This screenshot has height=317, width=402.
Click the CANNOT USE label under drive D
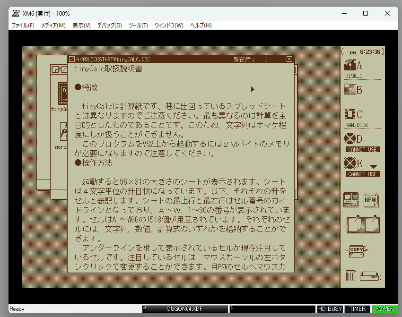[x=363, y=150]
